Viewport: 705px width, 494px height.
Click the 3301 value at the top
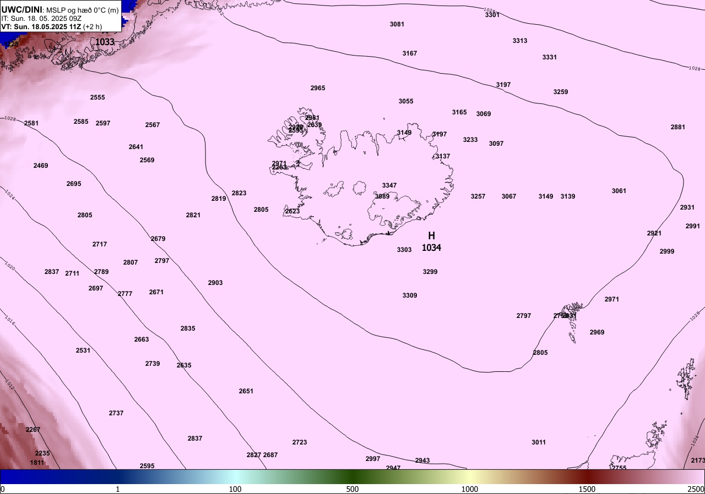point(492,15)
